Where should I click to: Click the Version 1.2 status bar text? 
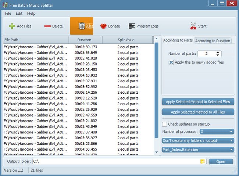(x=13, y=170)
